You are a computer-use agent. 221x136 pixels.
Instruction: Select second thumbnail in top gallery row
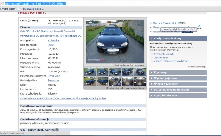coord(103,72)
